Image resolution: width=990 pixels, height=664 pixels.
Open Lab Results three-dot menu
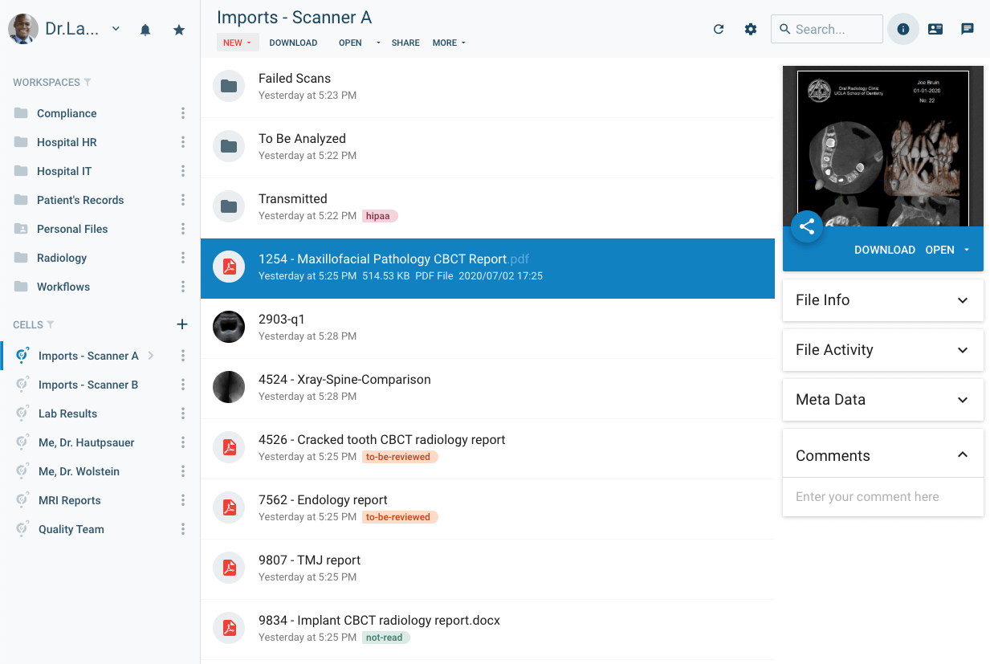183,413
